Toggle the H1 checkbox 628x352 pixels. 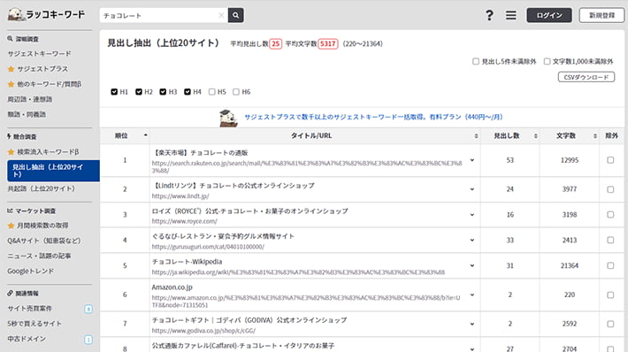(114, 92)
